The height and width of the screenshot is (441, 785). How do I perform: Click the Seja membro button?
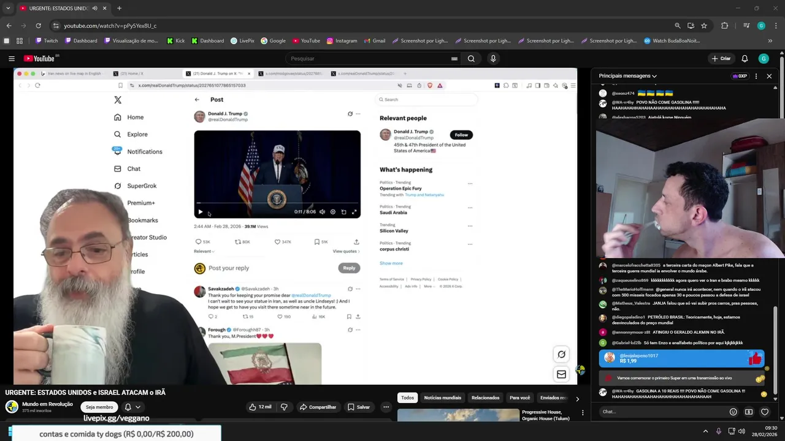[99, 407]
